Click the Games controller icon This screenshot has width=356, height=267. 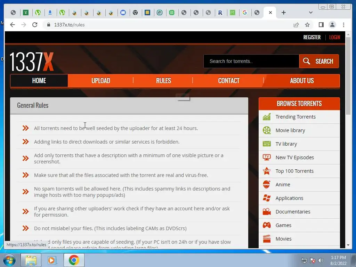coord(267,225)
